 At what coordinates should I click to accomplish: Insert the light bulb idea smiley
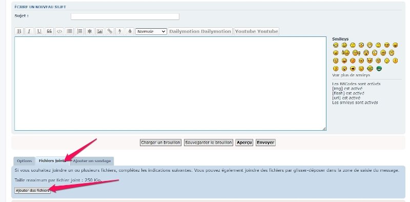pyautogui.click(x=344, y=69)
